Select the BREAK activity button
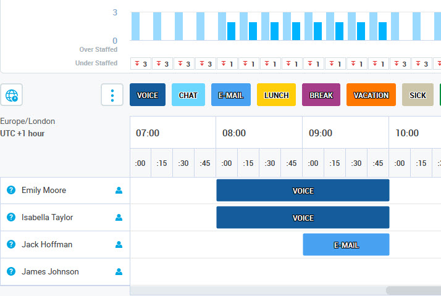 (321, 96)
